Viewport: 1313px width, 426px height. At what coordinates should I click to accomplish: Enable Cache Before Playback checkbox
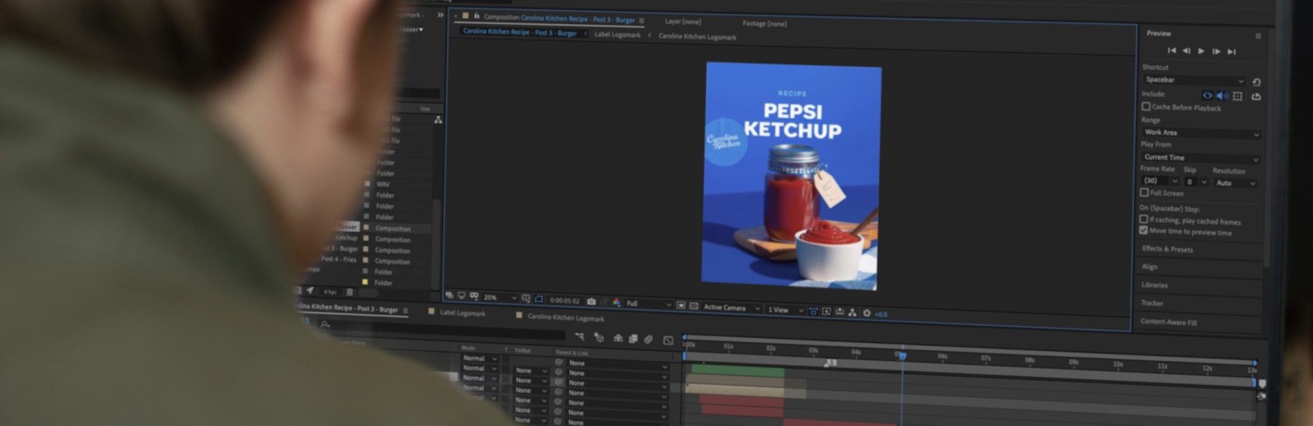1146,106
